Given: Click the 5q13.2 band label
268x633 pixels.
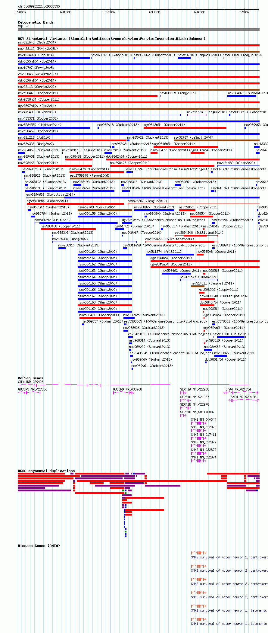Looking at the screenshot, I should tap(23, 26).
